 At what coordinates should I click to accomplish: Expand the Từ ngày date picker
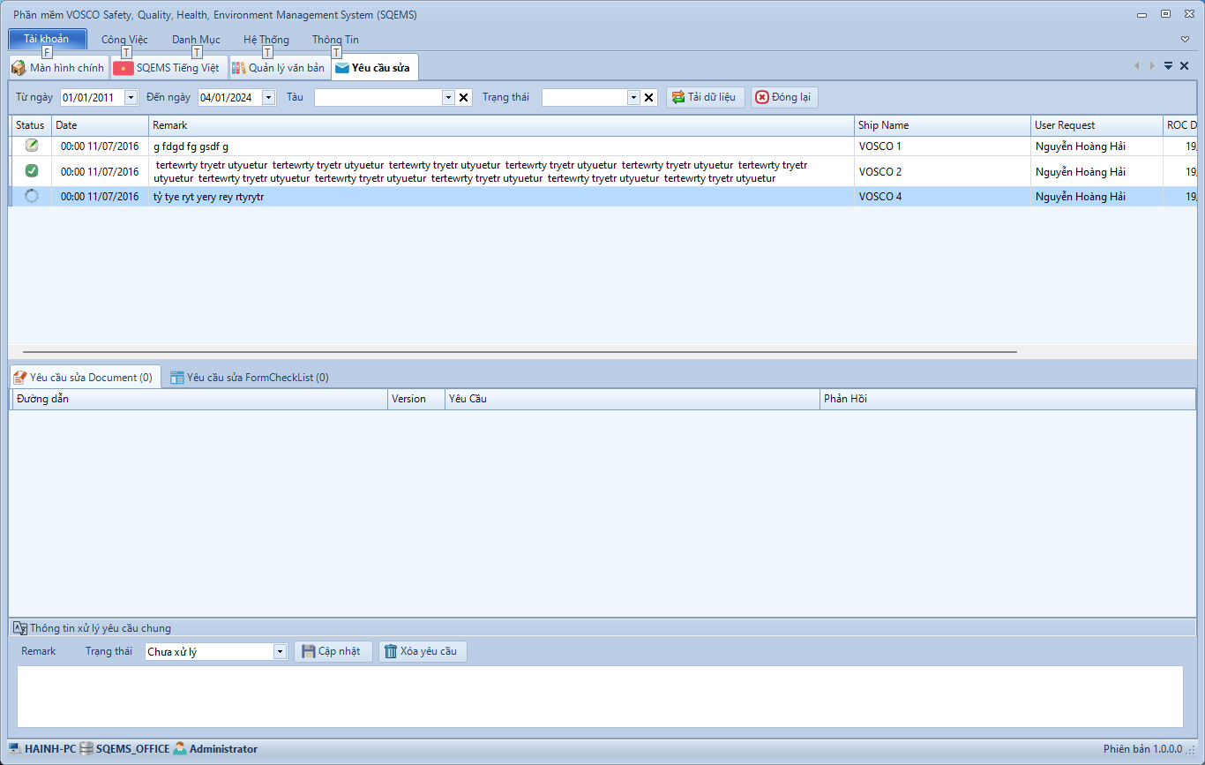[x=131, y=98]
